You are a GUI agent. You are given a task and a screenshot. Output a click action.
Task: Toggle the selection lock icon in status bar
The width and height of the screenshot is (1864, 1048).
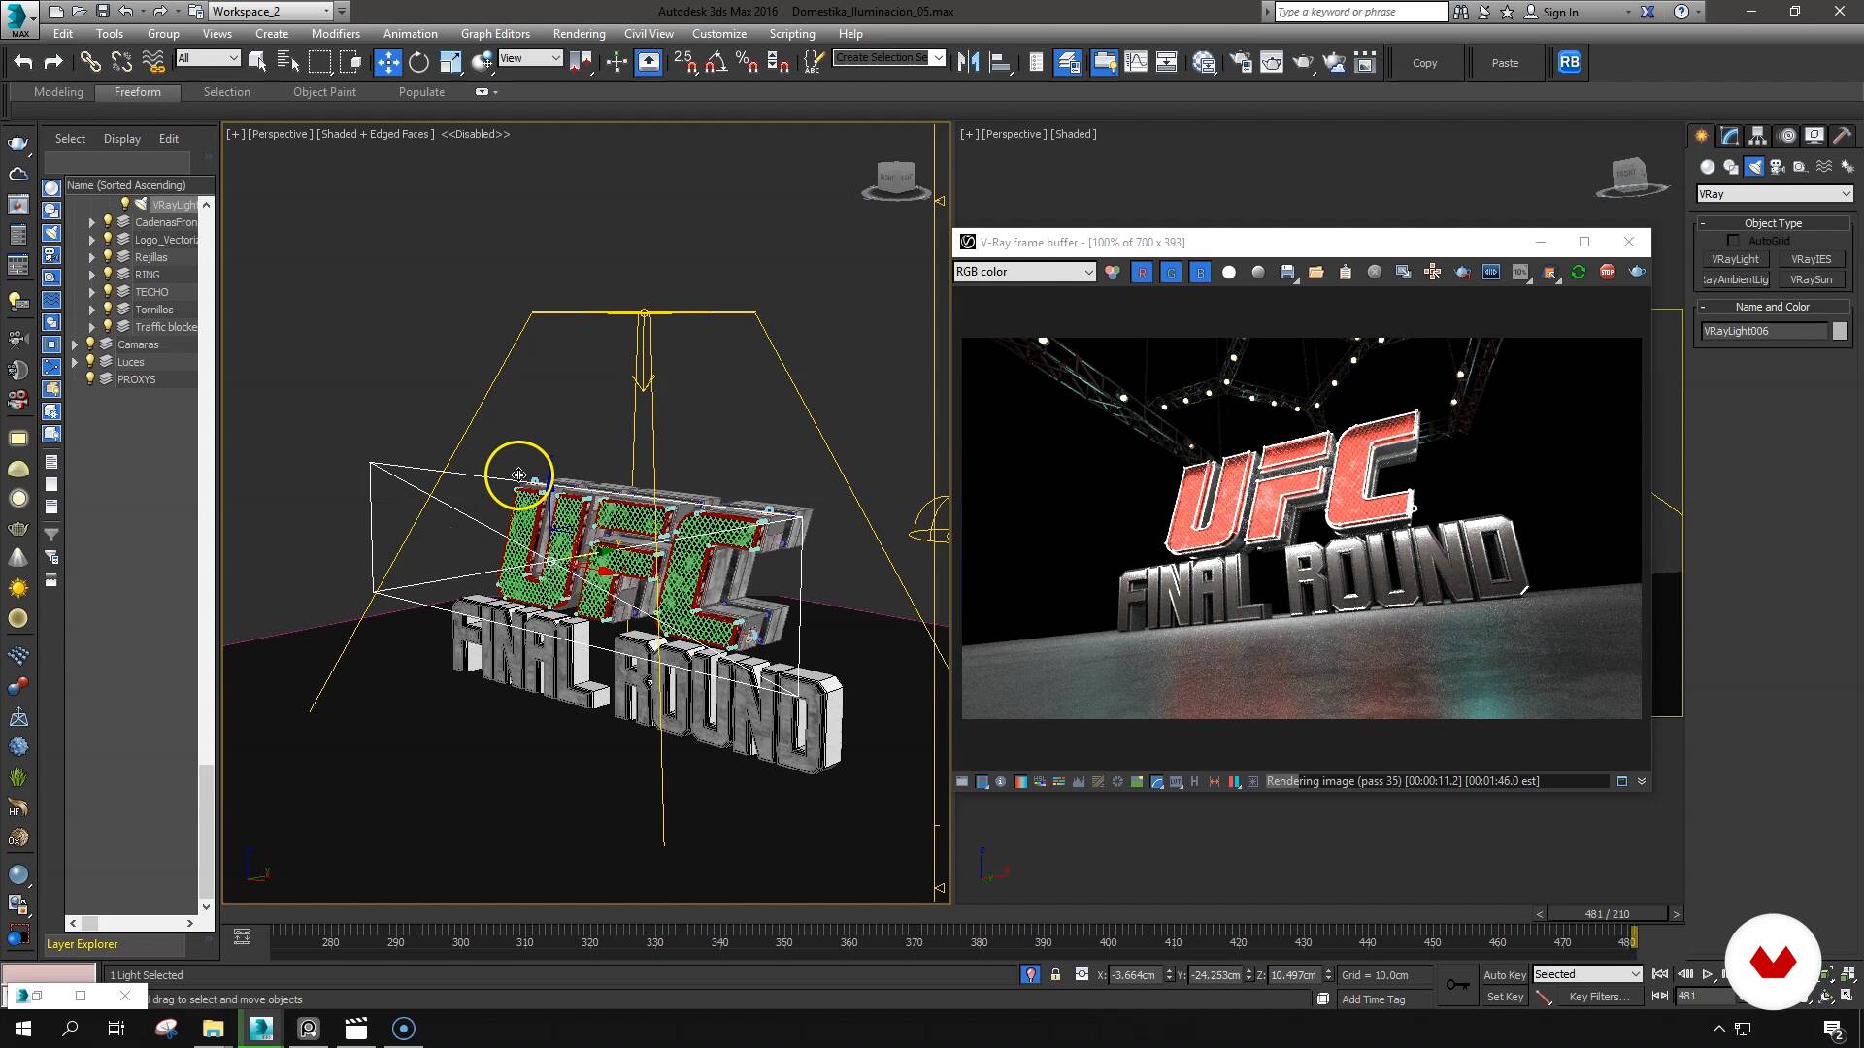click(1055, 974)
